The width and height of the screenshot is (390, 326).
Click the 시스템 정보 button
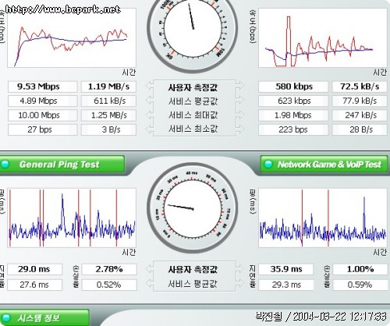point(44,317)
